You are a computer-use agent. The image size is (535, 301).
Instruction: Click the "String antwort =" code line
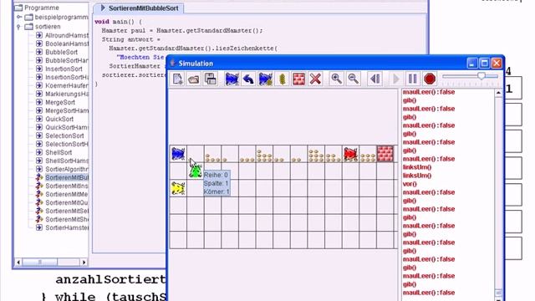[131, 39]
